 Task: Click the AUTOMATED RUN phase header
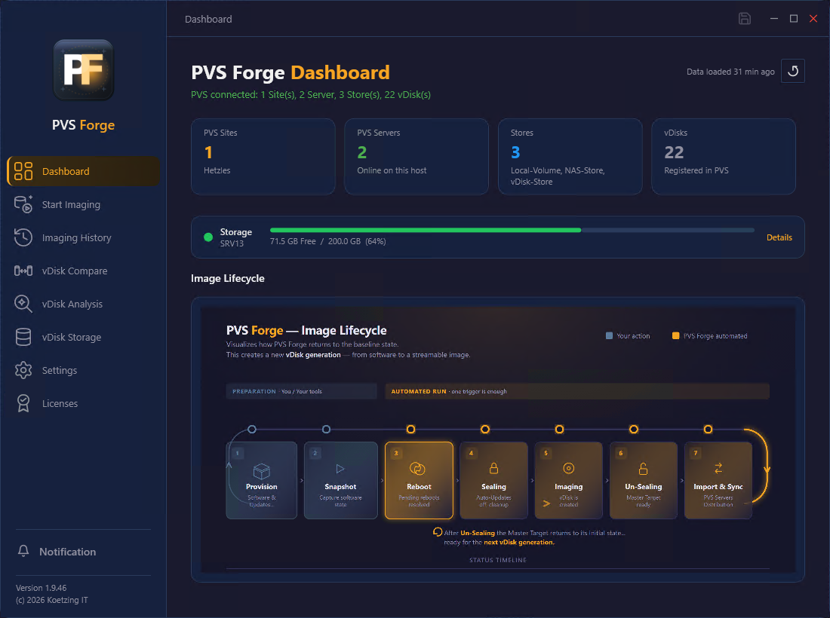pos(577,391)
